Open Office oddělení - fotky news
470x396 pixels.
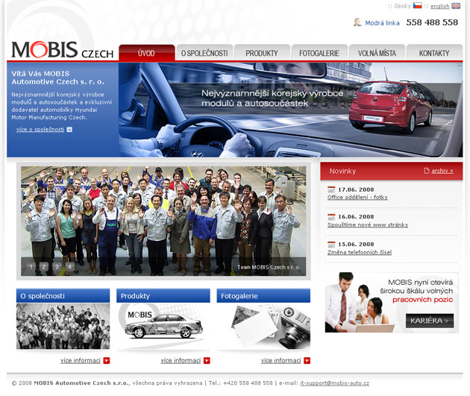(357, 197)
